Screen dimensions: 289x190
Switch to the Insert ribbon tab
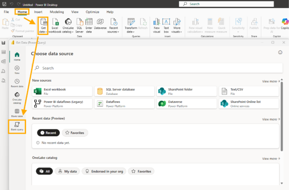38,12
